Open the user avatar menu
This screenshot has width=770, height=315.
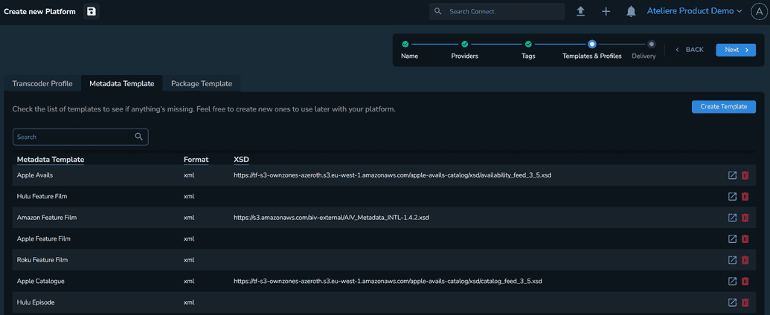(x=757, y=11)
